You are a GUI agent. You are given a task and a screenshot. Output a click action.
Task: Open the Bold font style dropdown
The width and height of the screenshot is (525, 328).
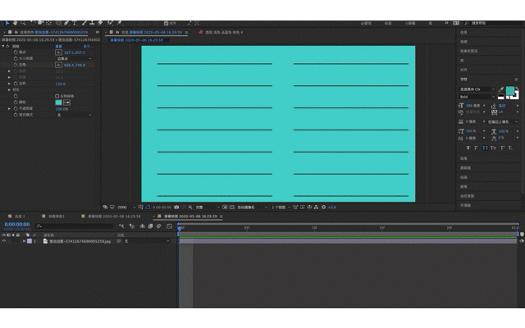coord(477,97)
